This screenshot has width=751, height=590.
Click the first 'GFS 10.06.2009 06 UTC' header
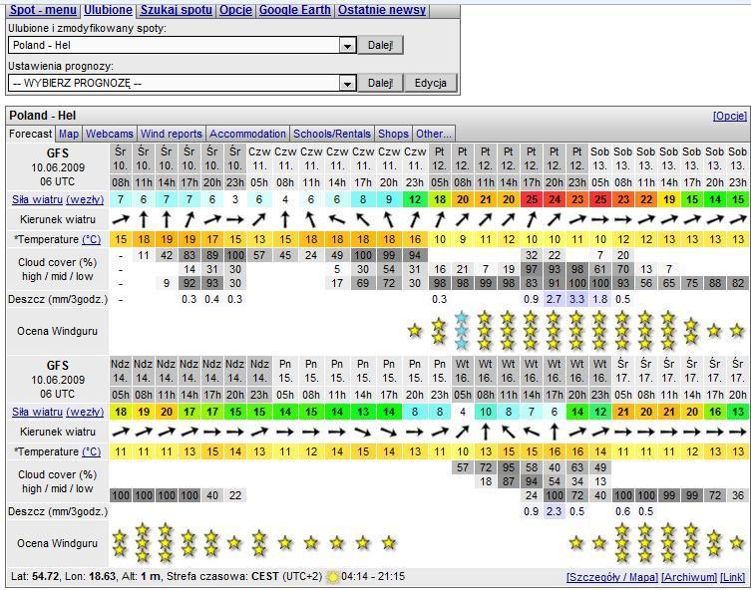[58, 167]
